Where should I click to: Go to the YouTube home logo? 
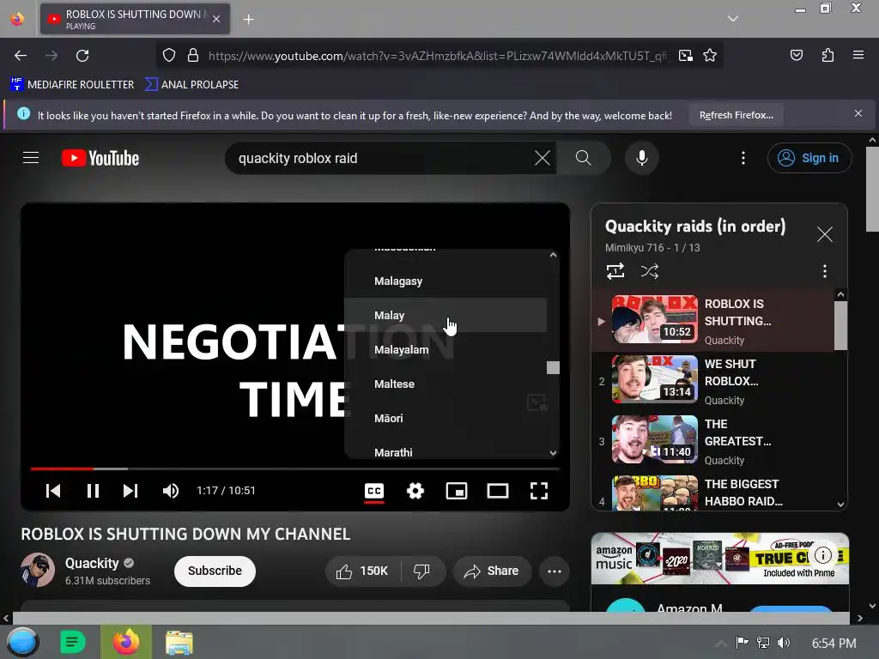point(100,158)
